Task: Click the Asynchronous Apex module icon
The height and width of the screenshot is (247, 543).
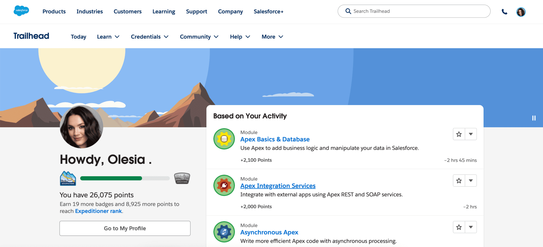Action: 224,232
